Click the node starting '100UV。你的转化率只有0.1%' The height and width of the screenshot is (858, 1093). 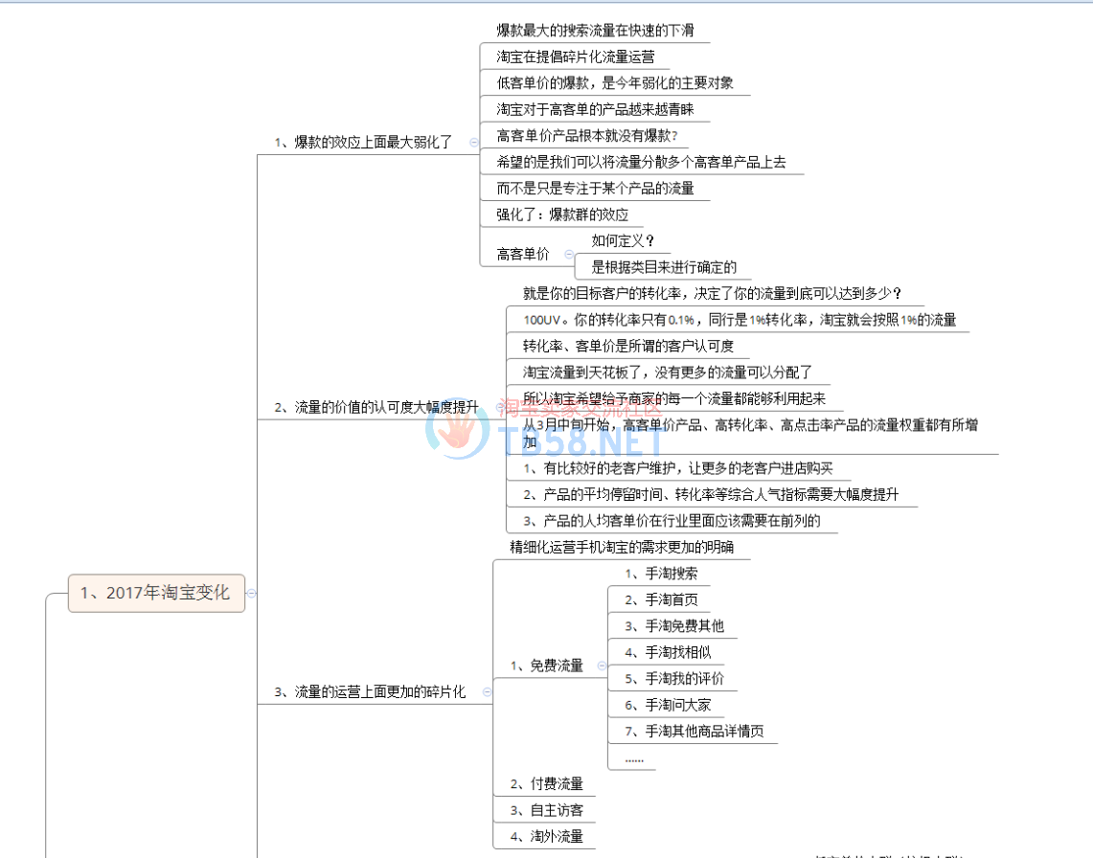pos(740,320)
